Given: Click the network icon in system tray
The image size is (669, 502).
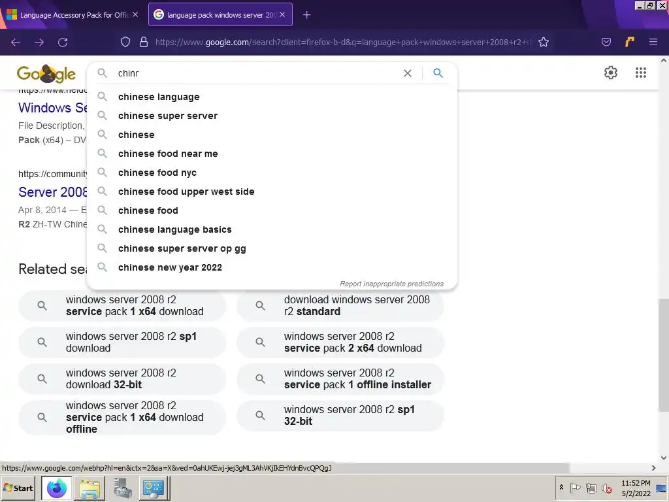Looking at the screenshot, I should [x=591, y=488].
